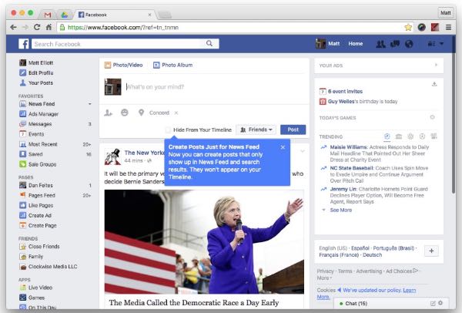Click the Today's Games settings gear
The image size is (462, 313).
point(432,117)
